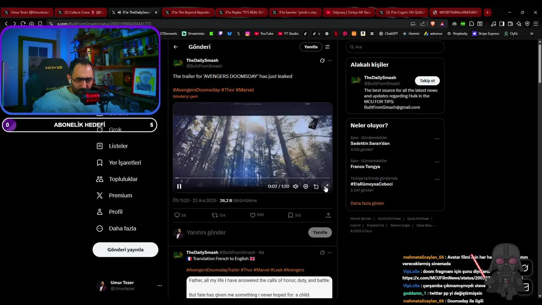Open the Brave Shields lion icon
The width and height of the screenshot is (542, 305).
click(x=433, y=24)
